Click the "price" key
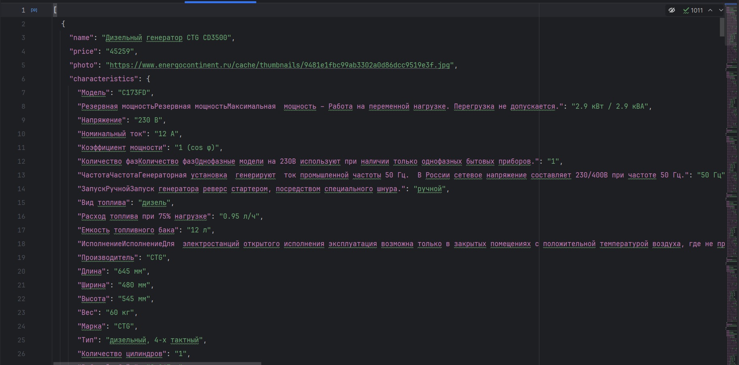The width and height of the screenshot is (739, 365). (x=83, y=51)
